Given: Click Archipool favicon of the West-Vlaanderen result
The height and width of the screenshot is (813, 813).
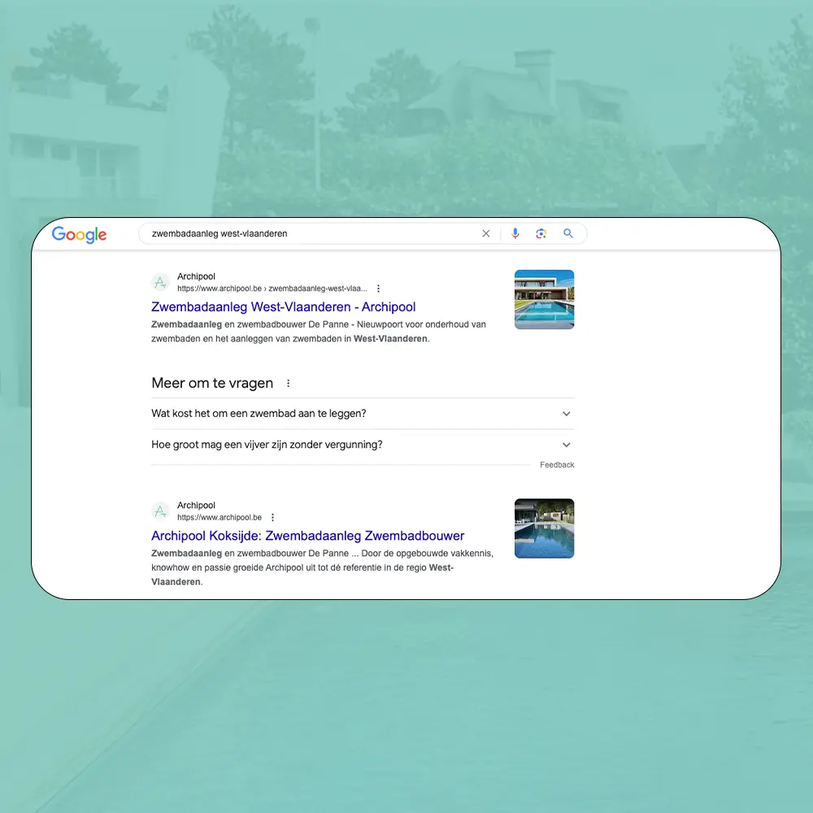Looking at the screenshot, I should coord(160,283).
